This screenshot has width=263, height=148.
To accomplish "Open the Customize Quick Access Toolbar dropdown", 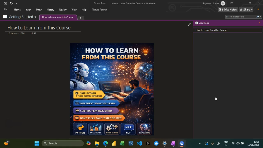I will (x=17, y=3).
